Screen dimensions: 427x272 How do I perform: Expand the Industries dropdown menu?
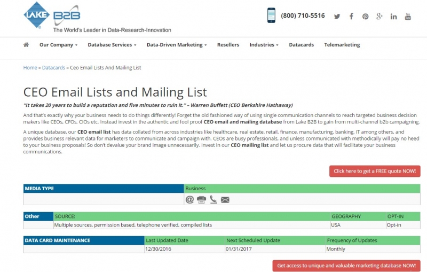tap(264, 45)
